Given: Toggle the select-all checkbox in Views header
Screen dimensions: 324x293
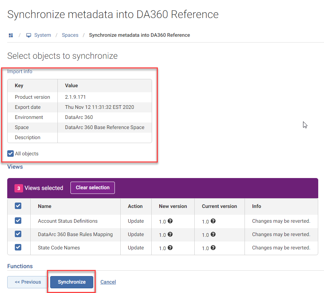Looking at the screenshot, I should (18, 206).
